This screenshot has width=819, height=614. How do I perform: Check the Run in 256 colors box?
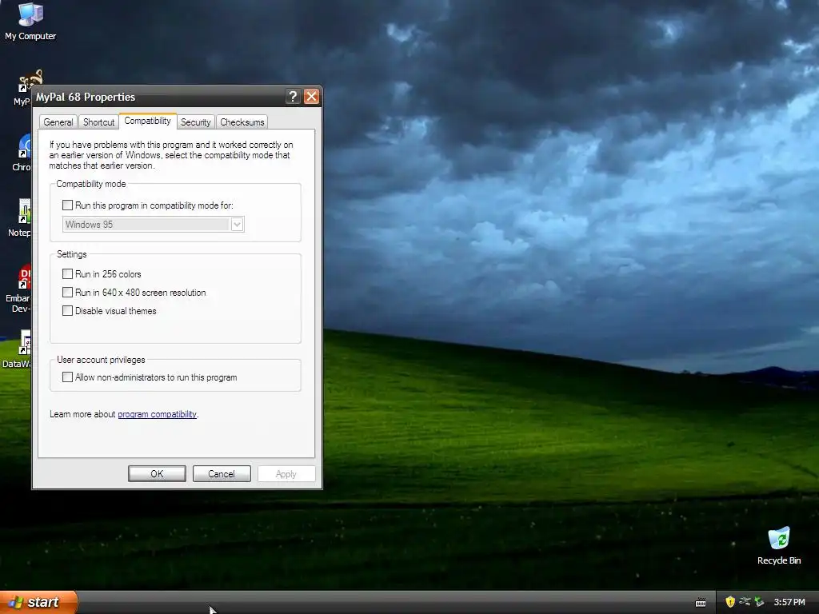(67, 273)
